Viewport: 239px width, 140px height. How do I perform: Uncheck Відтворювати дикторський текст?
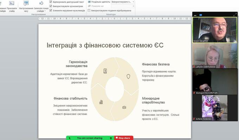[51, 2]
